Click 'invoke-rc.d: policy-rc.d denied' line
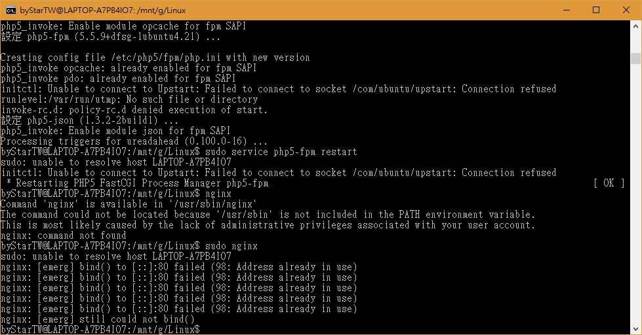Screen dimensions: 642x335 (134, 110)
